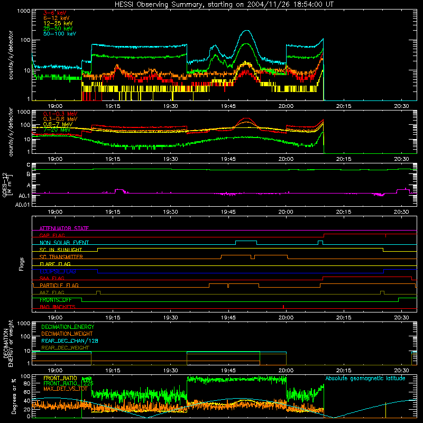Click the MAX_DET_VS_TOT legend label

[66, 389]
